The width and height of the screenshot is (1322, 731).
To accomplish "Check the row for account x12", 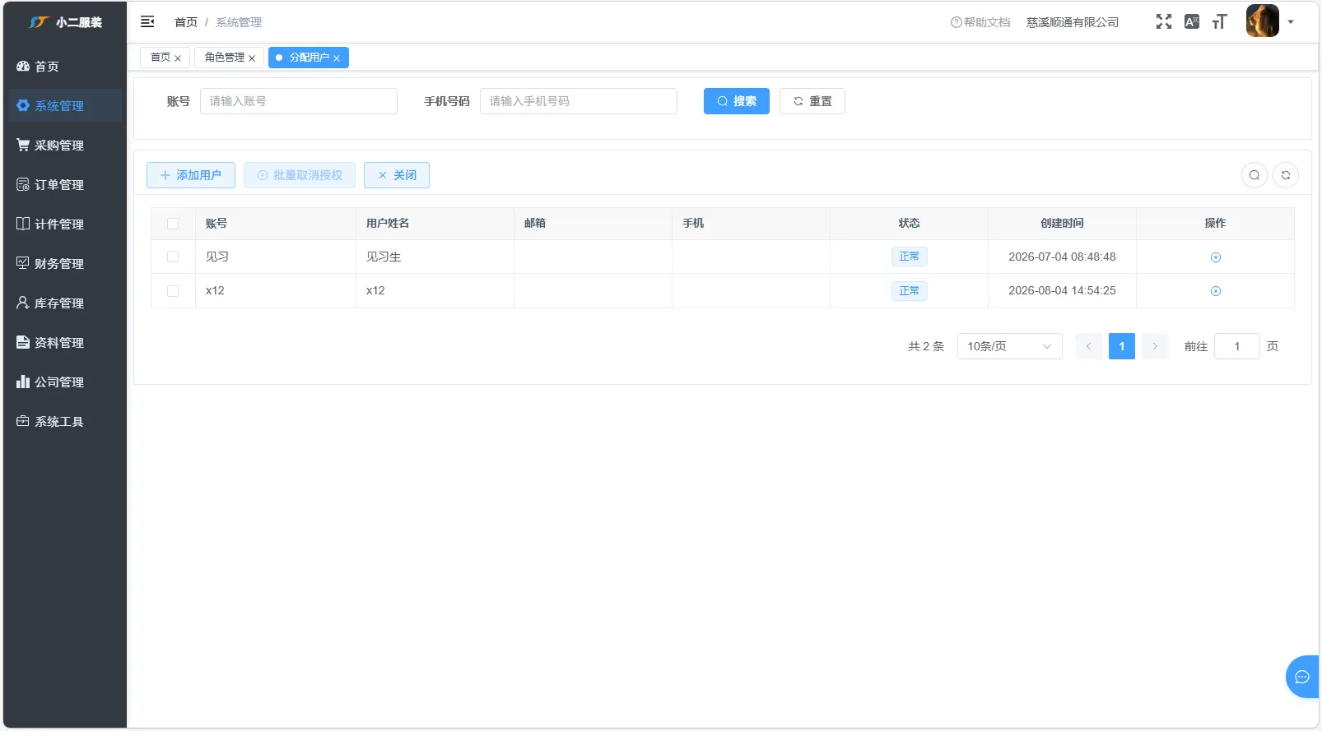I will point(173,291).
